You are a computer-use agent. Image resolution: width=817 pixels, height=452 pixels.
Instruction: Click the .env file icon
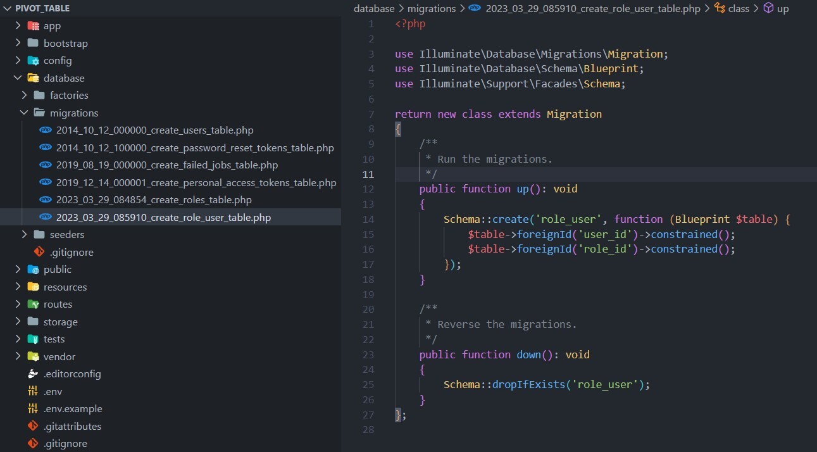pos(33,391)
